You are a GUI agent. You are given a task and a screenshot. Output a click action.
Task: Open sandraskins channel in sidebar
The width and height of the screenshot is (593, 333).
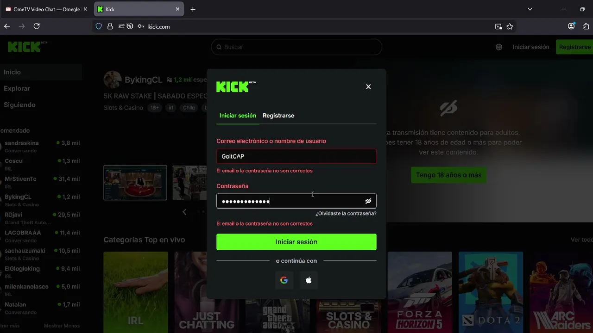coord(41,146)
